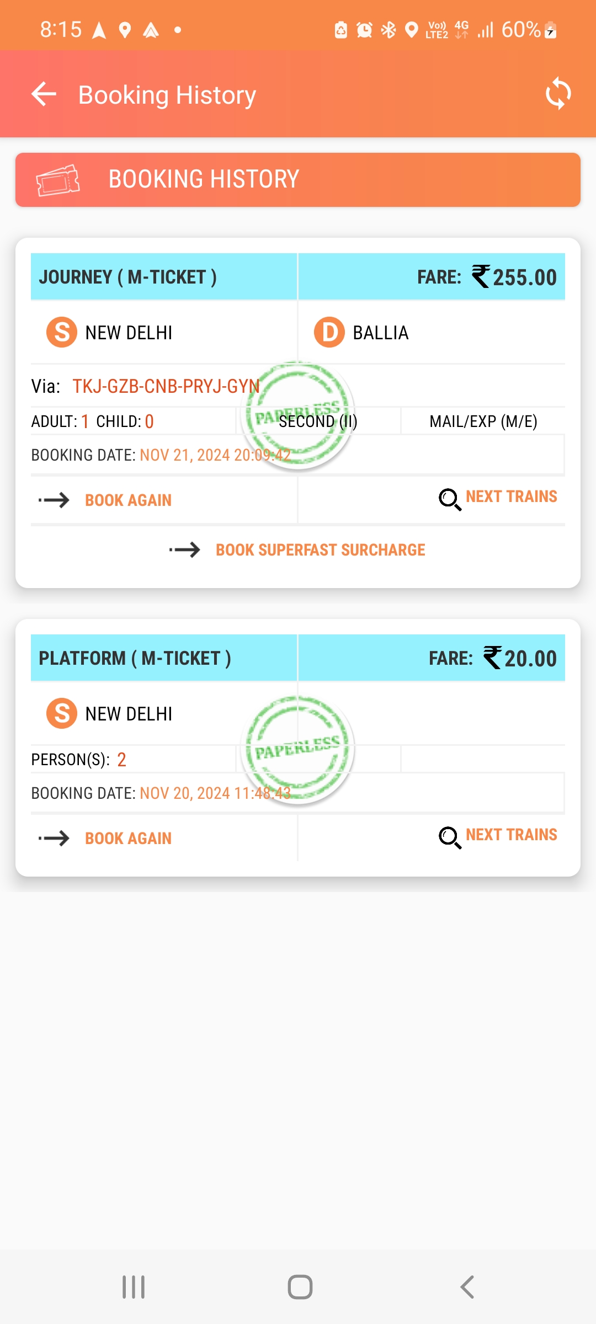Screen dimensions: 596x1324
Task: Tap the refresh sync icon
Action: (558, 93)
